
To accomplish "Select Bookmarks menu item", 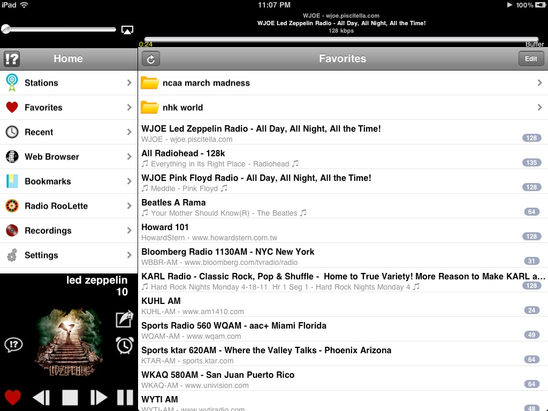I will (69, 181).
